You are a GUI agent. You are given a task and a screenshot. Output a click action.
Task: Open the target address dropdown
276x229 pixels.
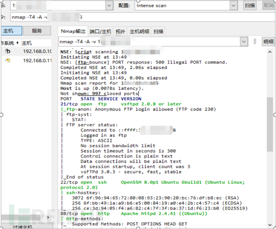pyautogui.click(x=109, y=5)
